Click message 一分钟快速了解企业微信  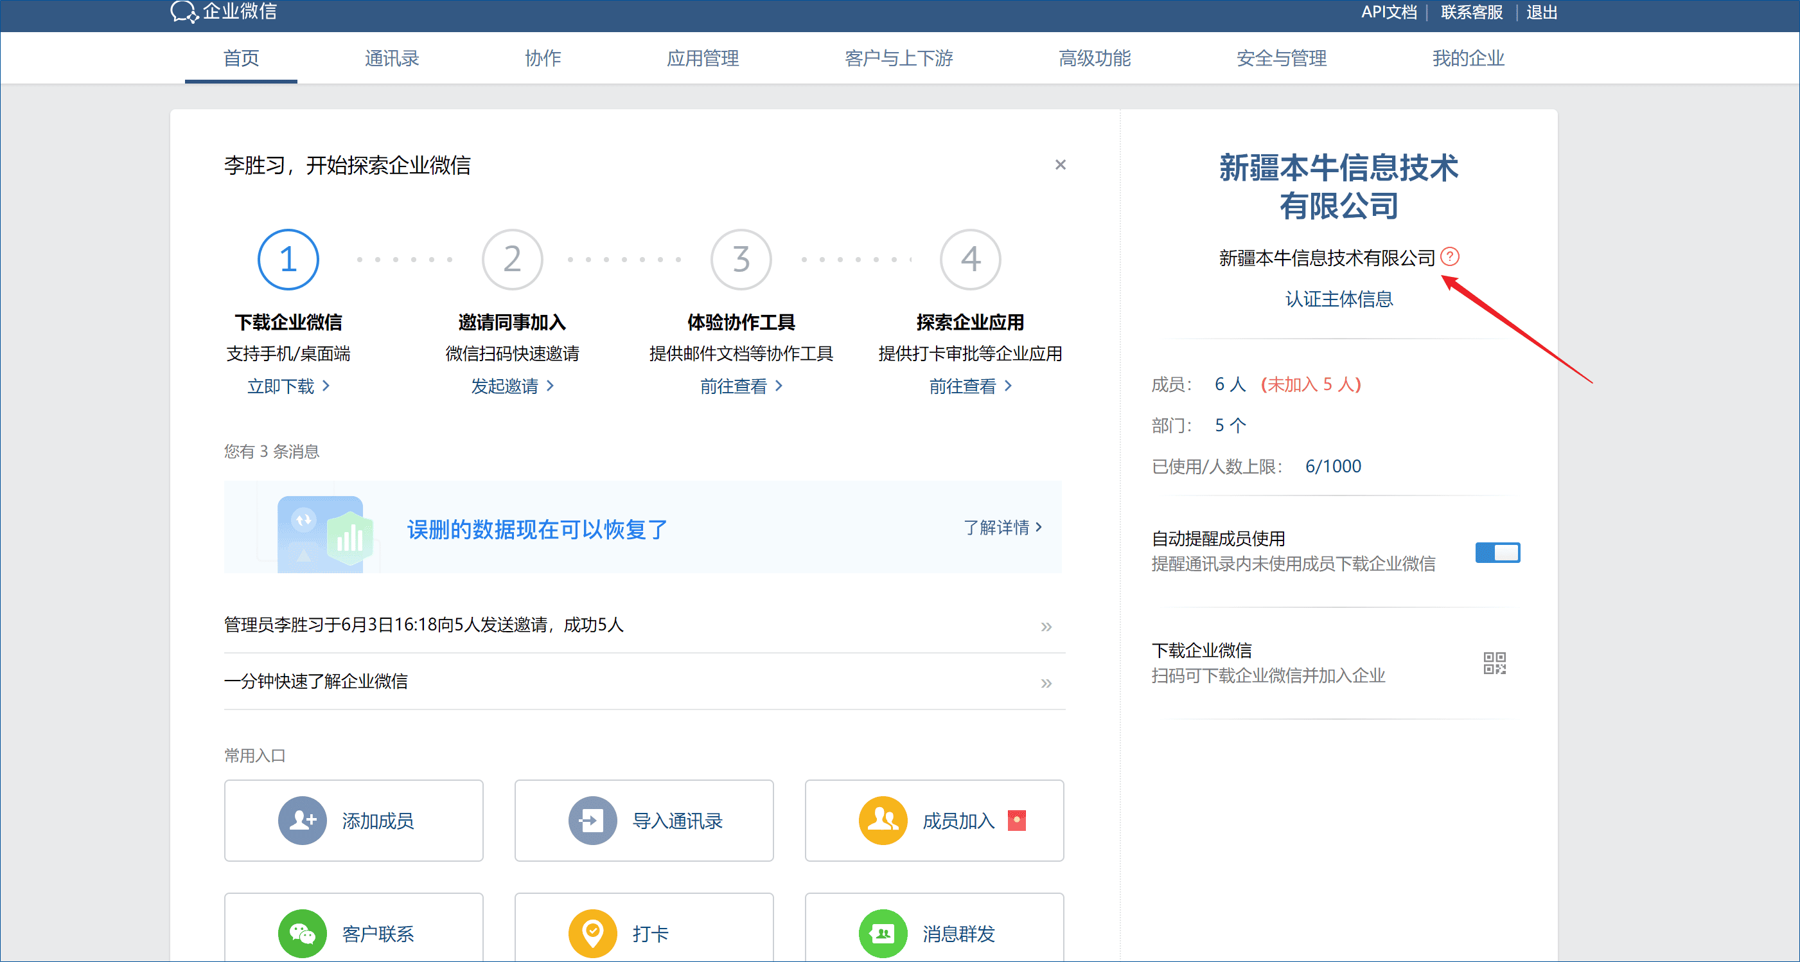316,681
